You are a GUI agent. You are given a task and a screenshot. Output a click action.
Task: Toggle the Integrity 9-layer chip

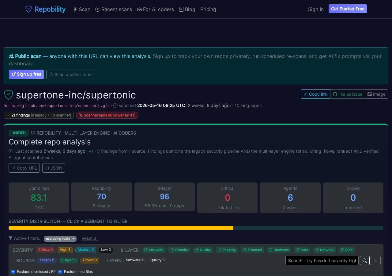[x=227, y=250]
